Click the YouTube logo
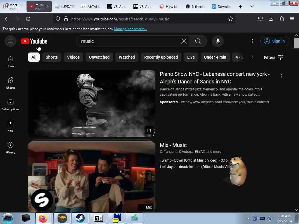This screenshot has height=224, width=299. (34, 41)
